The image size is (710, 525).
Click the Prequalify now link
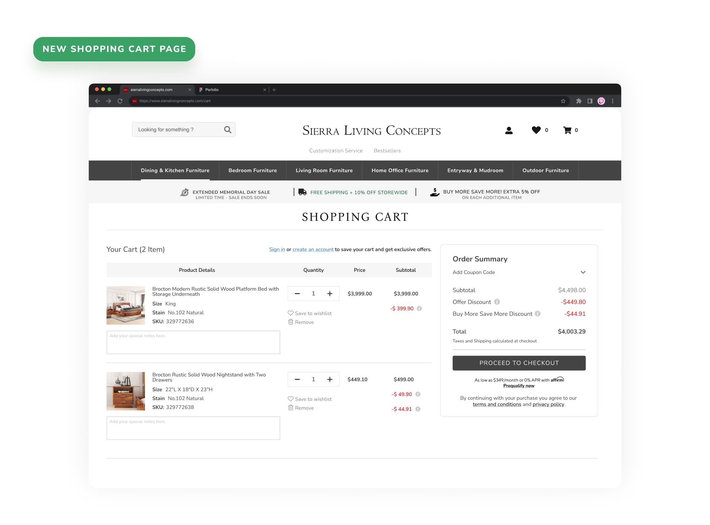click(519, 386)
